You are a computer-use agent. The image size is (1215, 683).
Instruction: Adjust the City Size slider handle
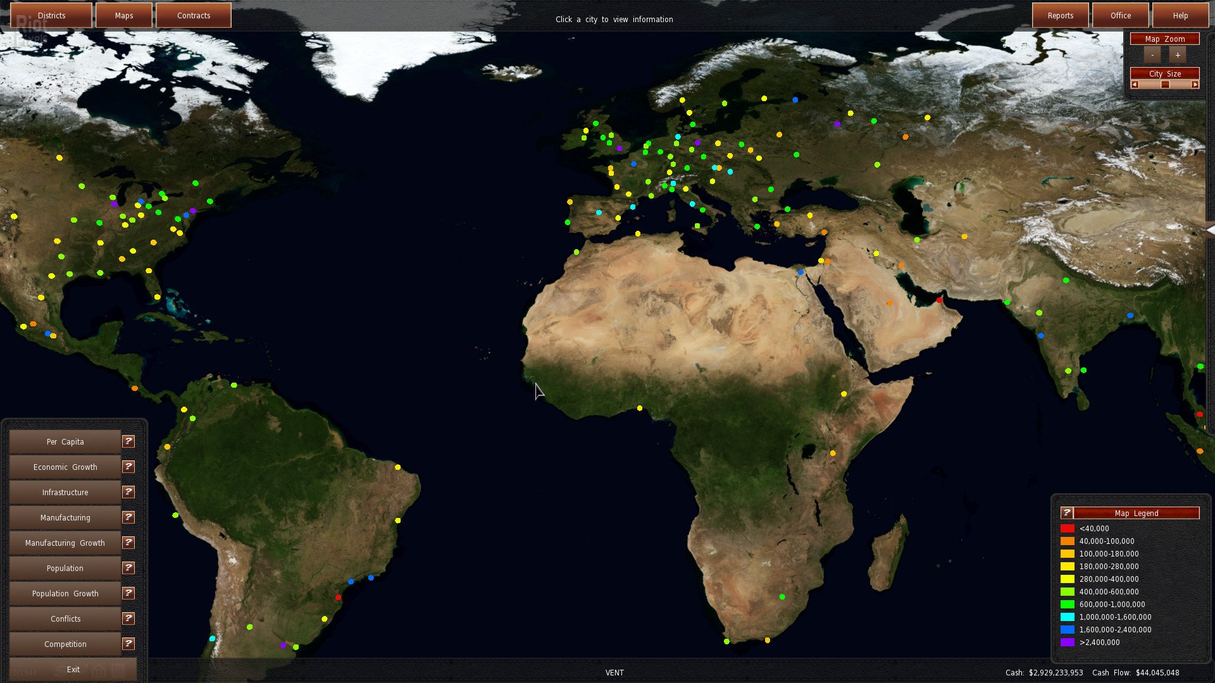click(x=1164, y=83)
